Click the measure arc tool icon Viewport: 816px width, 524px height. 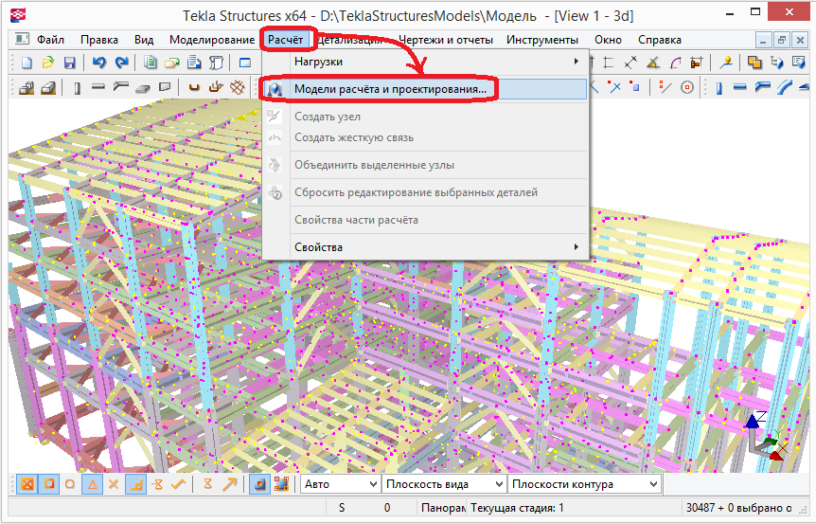675,63
